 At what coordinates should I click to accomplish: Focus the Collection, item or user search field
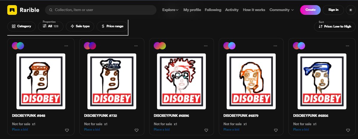[x=101, y=10]
